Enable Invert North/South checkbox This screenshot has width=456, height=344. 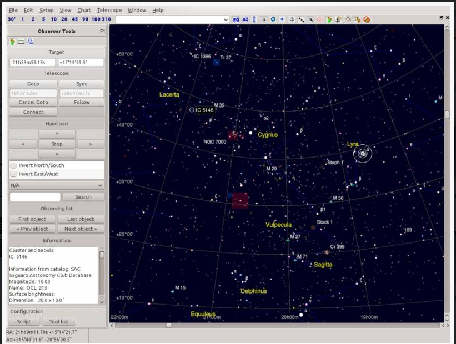(13, 165)
